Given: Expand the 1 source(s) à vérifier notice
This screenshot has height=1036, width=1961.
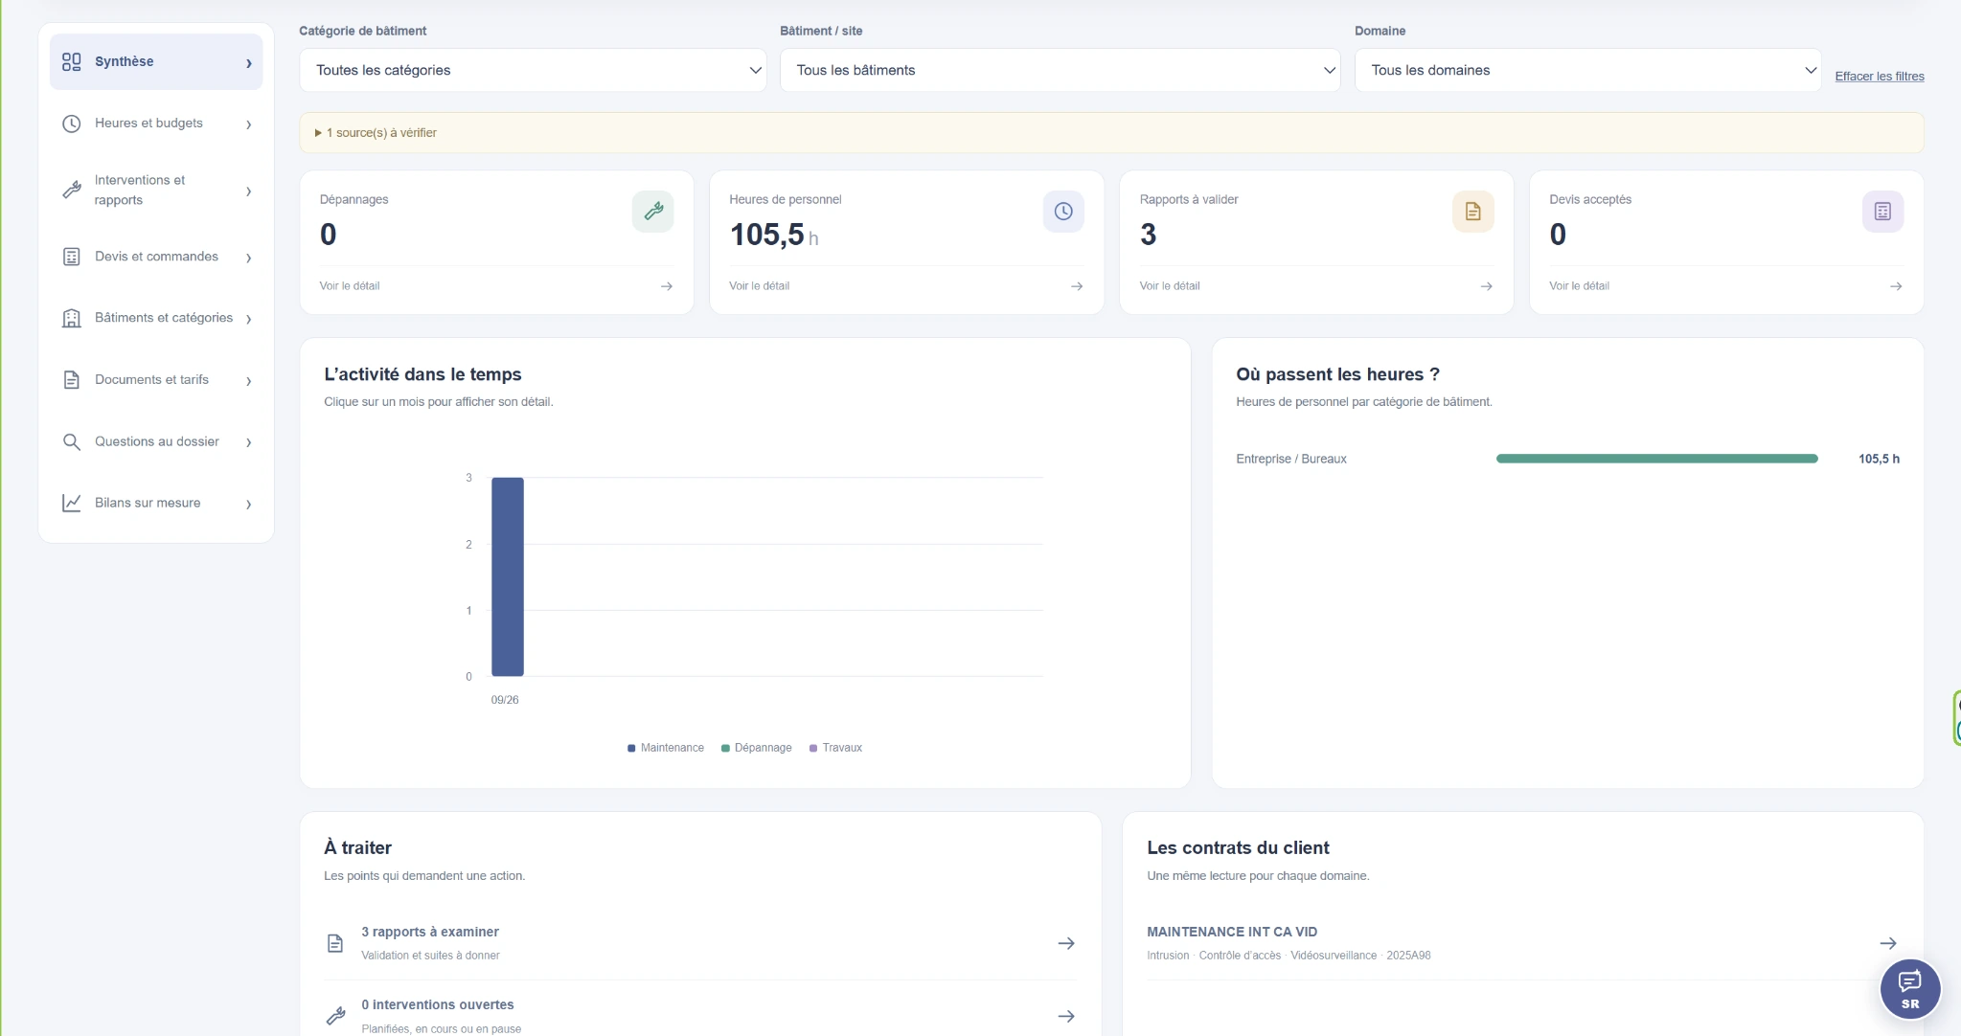Looking at the screenshot, I should 376,133.
